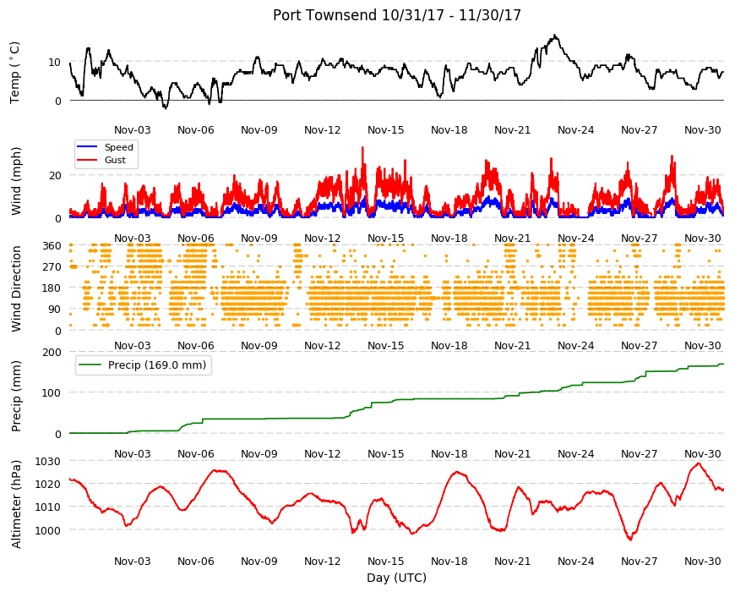
Task: Click the 360 tick on wind direction axis
Action: coord(52,246)
